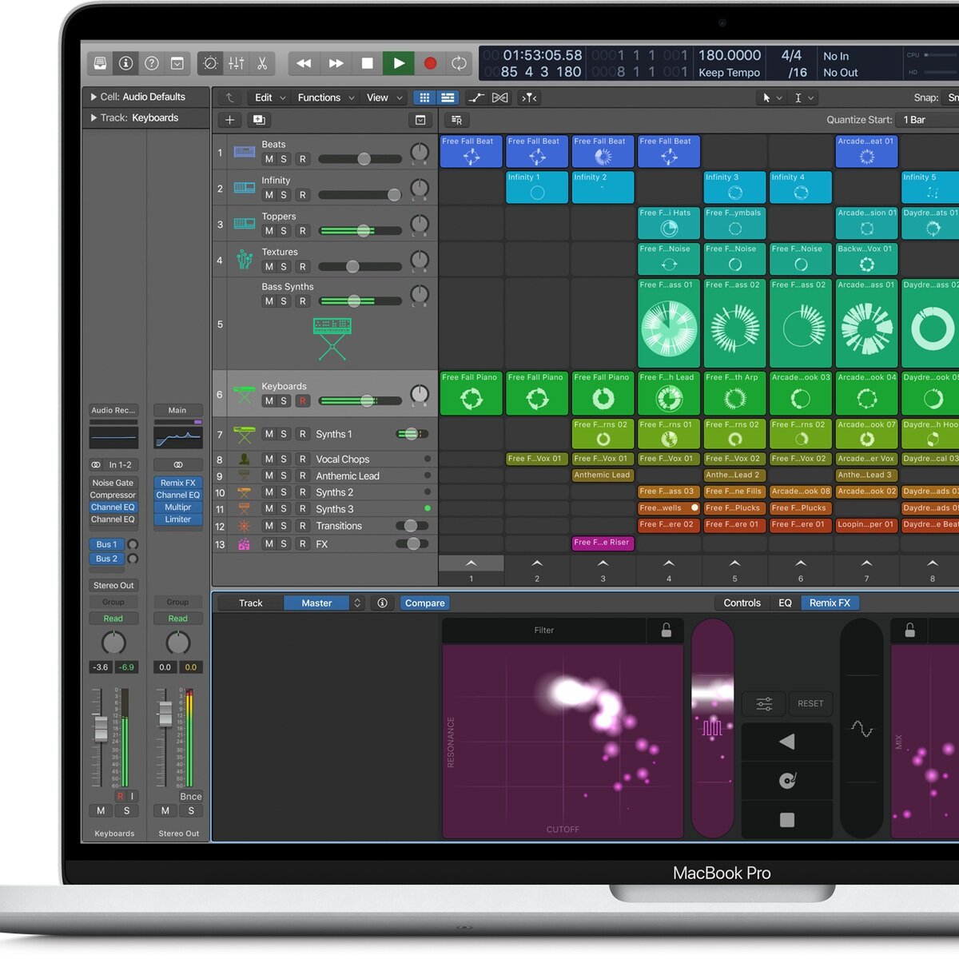Viewport: 959px width, 959px height.
Task: Click the Bus 1 send
Action: pyautogui.click(x=106, y=544)
